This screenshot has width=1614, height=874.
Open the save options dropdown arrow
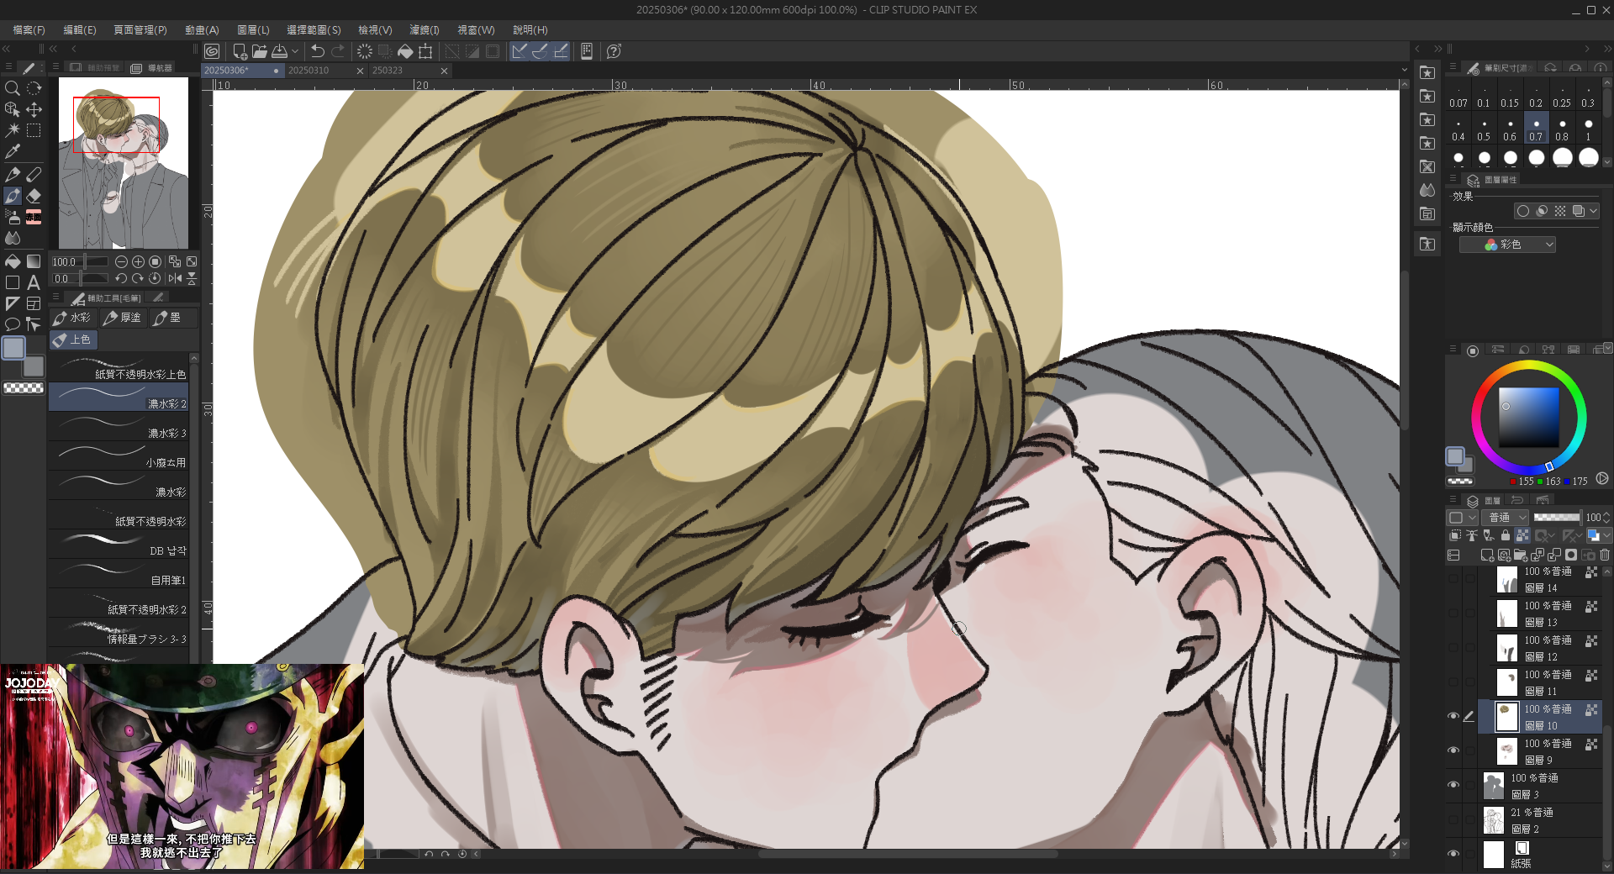(294, 51)
